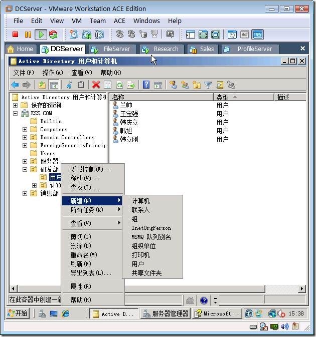Open the snapshot manager icon

[x=99, y=35]
